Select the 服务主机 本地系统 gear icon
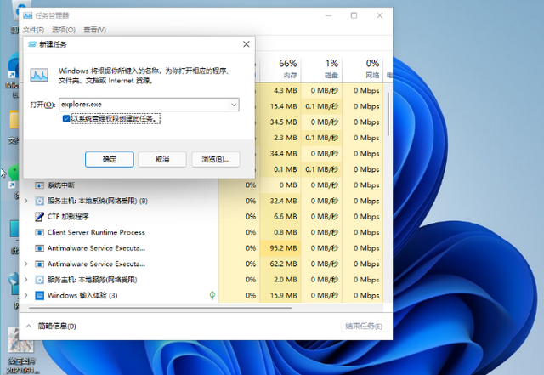Image resolution: width=544 pixels, height=375 pixels. 40,201
